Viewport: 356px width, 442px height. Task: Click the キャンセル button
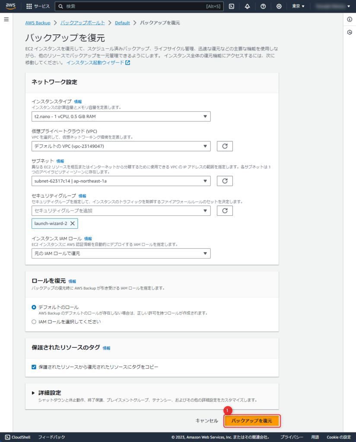point(207,420)
